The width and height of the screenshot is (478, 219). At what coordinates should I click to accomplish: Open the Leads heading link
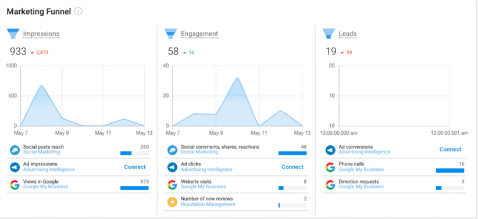point(348,34)
